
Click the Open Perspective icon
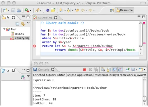point(112,10)
